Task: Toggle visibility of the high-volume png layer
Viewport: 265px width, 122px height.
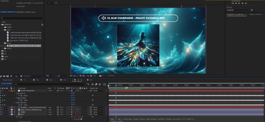Action: (x=1, y=109)
